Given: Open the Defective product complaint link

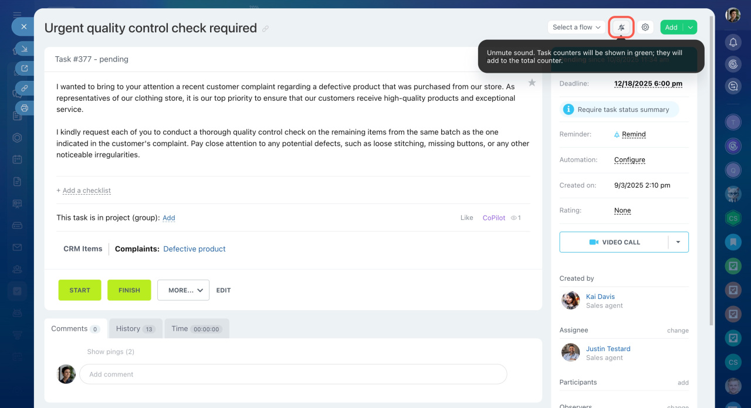Looking at the screenshot, I should (194, 249).
